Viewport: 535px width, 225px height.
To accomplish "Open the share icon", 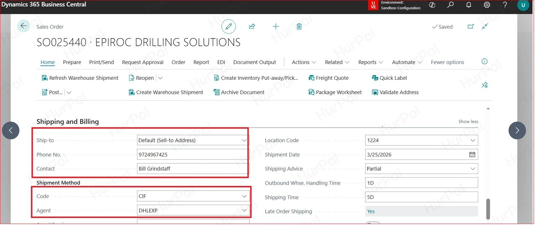I will pos(252,26).
